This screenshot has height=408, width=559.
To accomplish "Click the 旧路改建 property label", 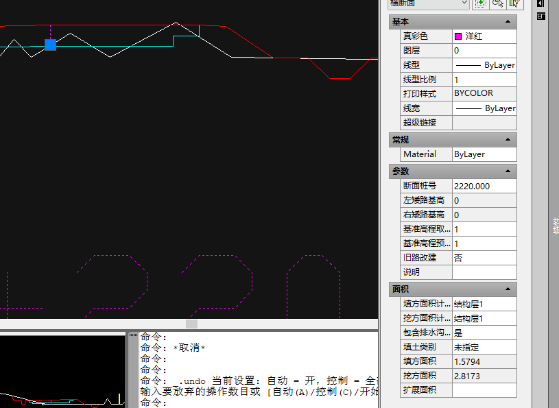I will 420,258.
